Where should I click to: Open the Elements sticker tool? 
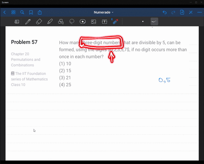[82, 22]
